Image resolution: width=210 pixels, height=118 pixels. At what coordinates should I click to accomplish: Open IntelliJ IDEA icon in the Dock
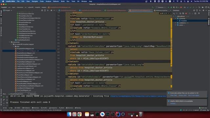[118, 114]
